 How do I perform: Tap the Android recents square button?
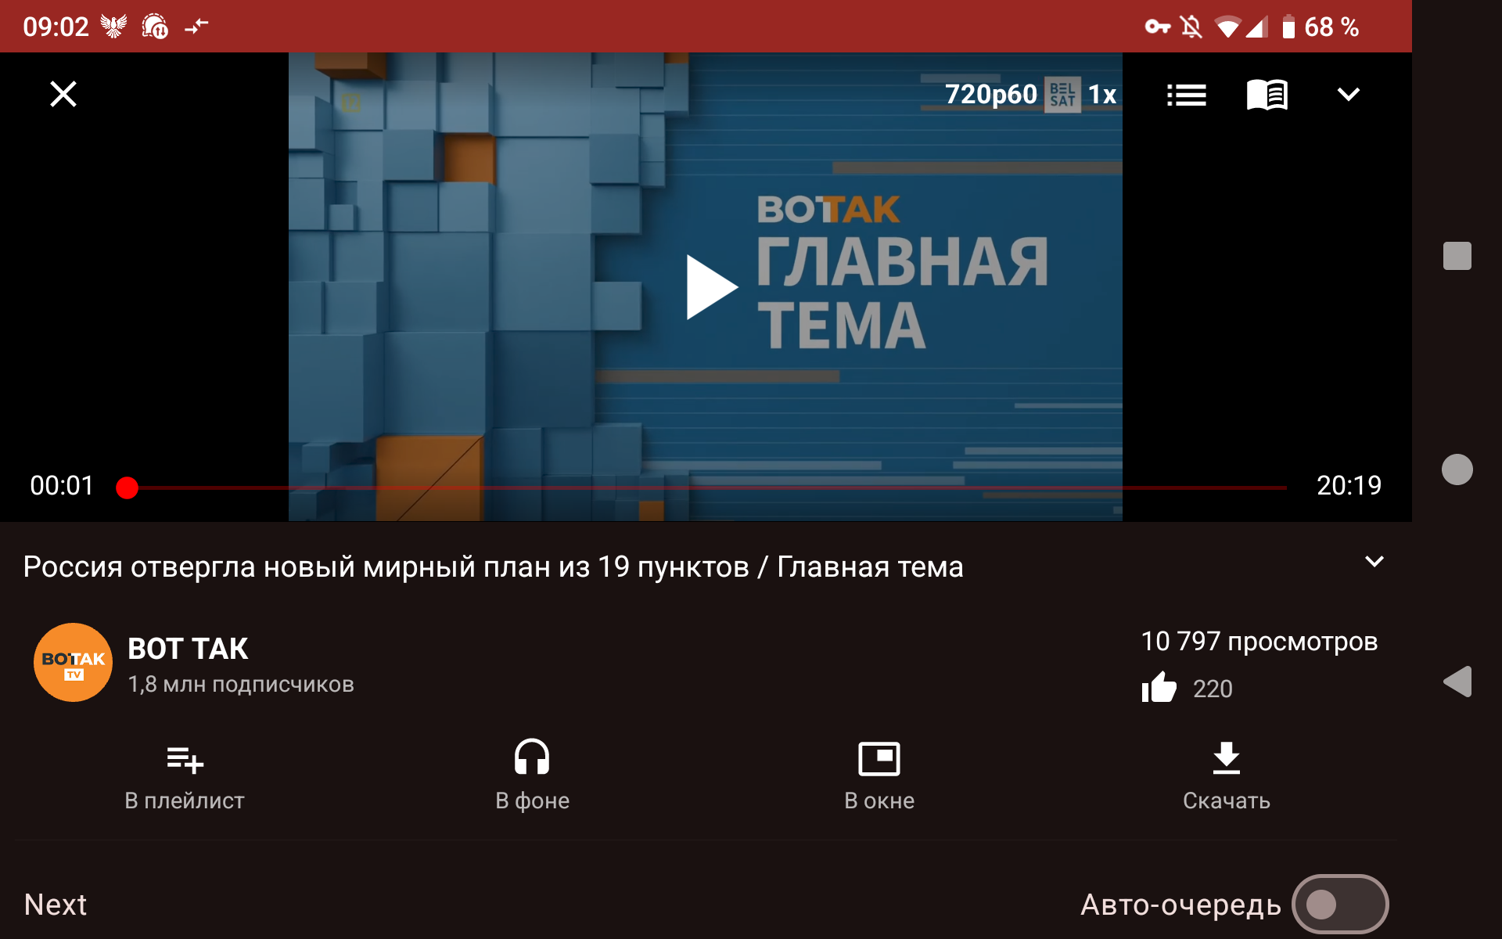pyautogui.click(x=1457, y=256)
